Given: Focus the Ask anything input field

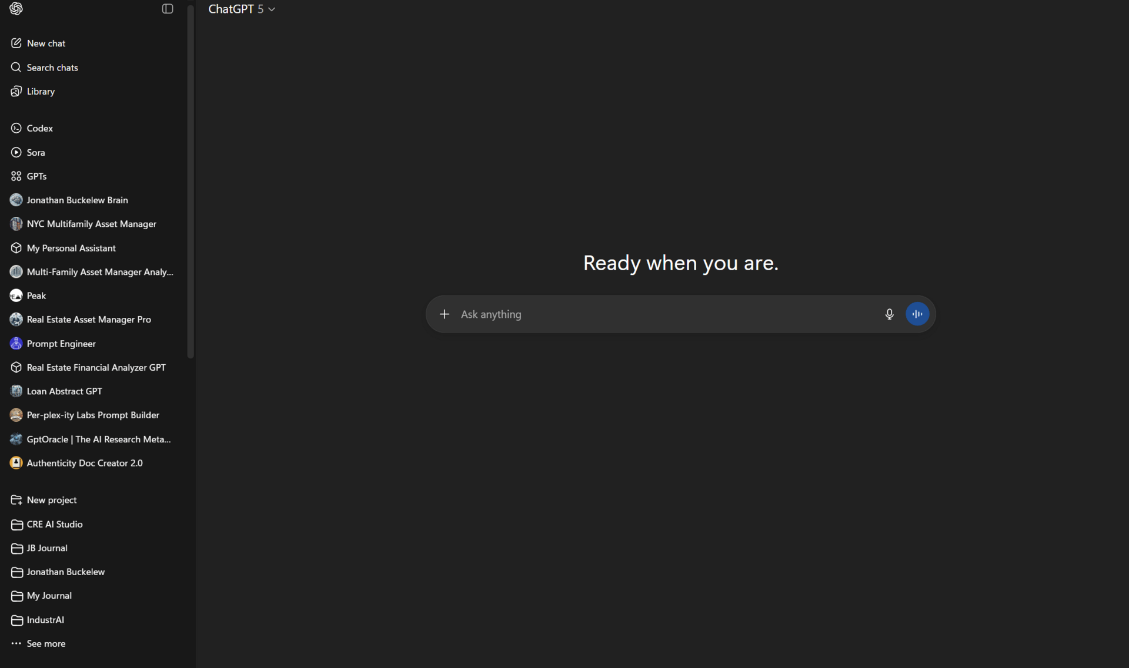Looking at the screenshot, I should (x=667, y=314).
